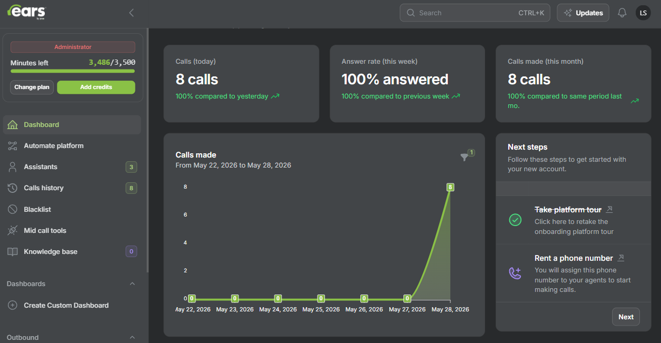Collapse the Outbound section
Viewport: 661px width, 343px height.
[132, 337]
